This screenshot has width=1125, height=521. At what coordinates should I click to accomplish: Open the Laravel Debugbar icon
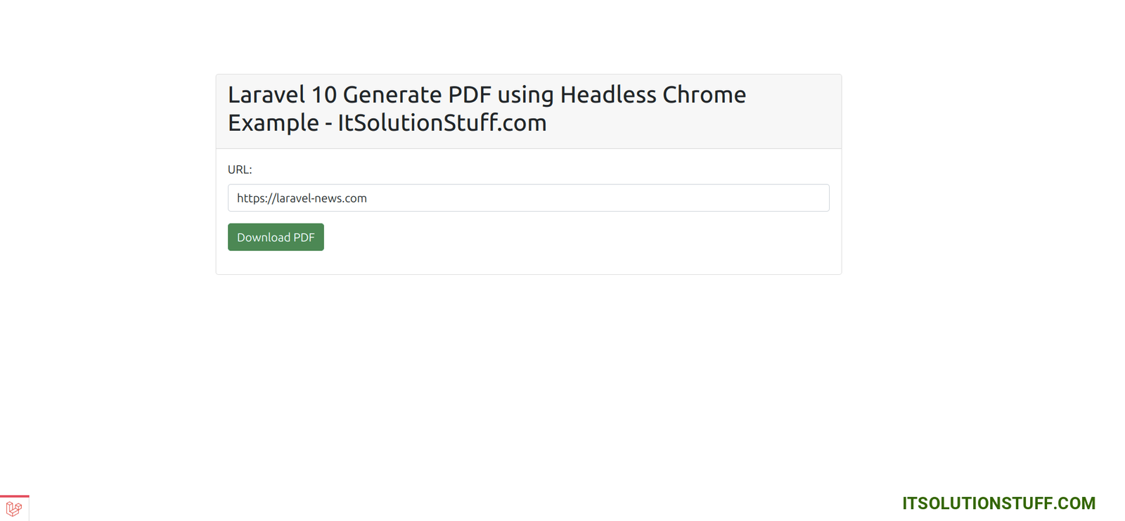point(14,508)
